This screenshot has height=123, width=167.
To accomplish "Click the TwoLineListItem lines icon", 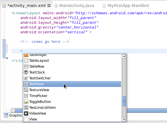I will point(26,108).
